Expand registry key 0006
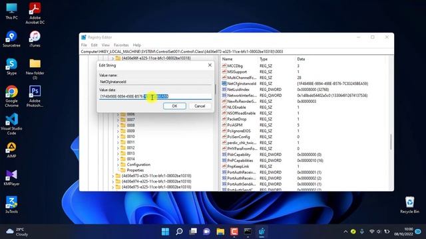 [x=118, y=114]
